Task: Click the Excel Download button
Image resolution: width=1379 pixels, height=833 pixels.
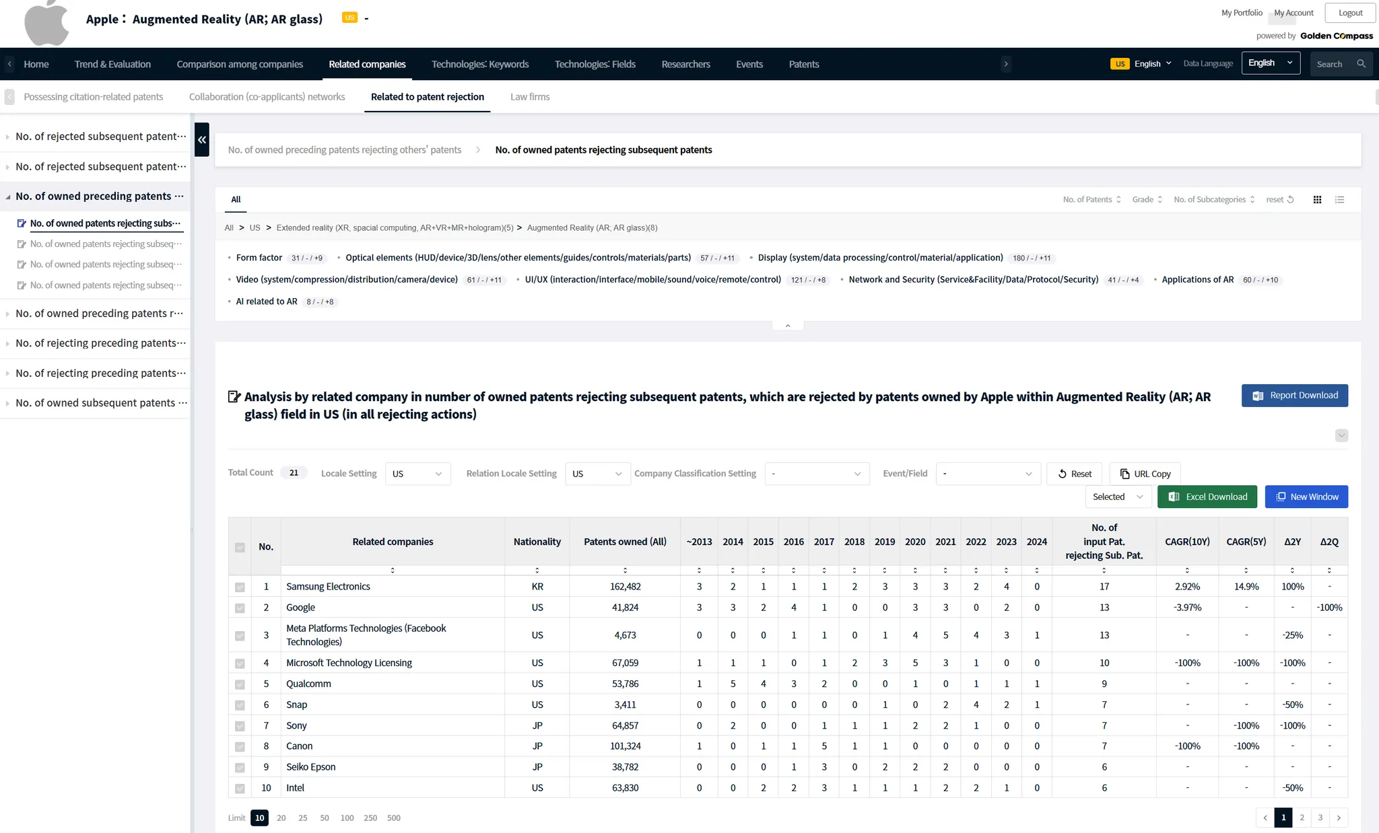Action: click(1207, 497)
